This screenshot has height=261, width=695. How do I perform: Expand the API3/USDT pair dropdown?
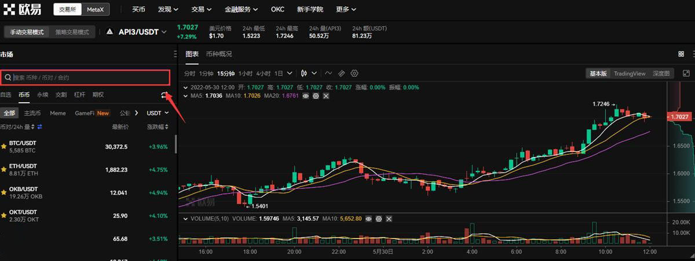(164, 32)
